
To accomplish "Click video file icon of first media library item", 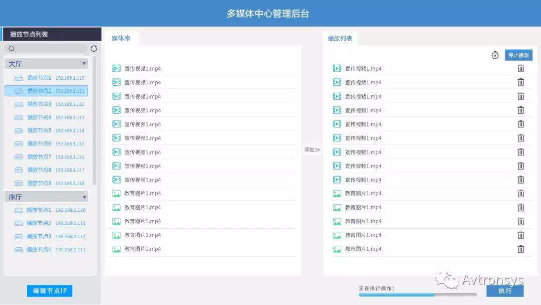I will [116, 69].
